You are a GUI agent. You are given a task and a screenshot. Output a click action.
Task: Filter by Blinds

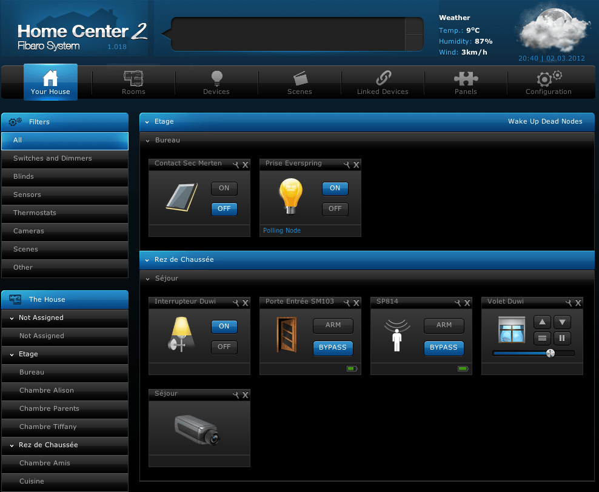[65, 177]
